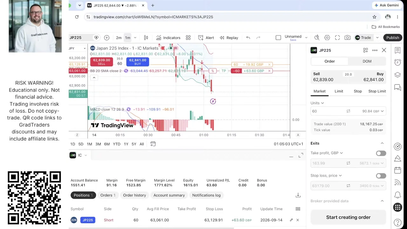Screen dimensions: 407x229
Task: Maximize the trading panel
Action: [301, 155]
